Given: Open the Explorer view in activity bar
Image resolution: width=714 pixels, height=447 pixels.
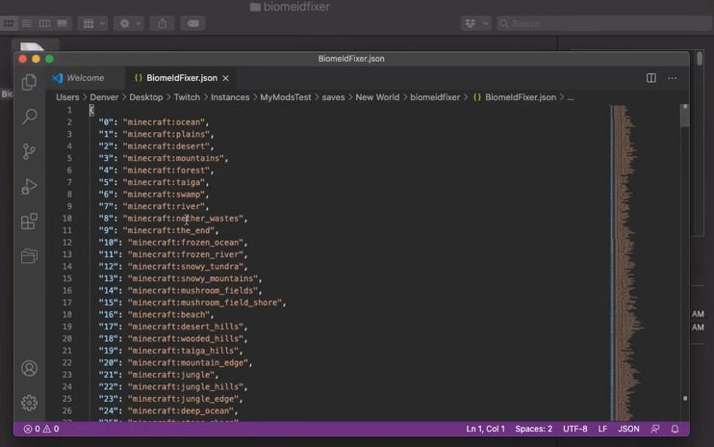Looking at the screenshot, I should (x=29, y=82).
